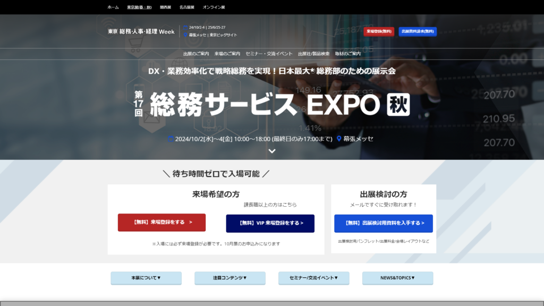
Task: Click the blue 出展資料請求(無料) header button
Action: pyautogui.click(x=418, y=31)
